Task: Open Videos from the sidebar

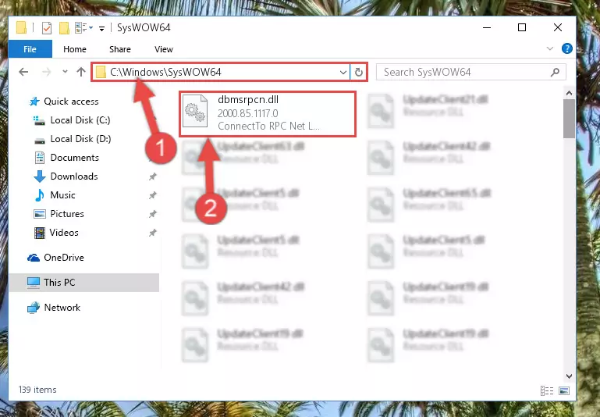Action: 64,233
